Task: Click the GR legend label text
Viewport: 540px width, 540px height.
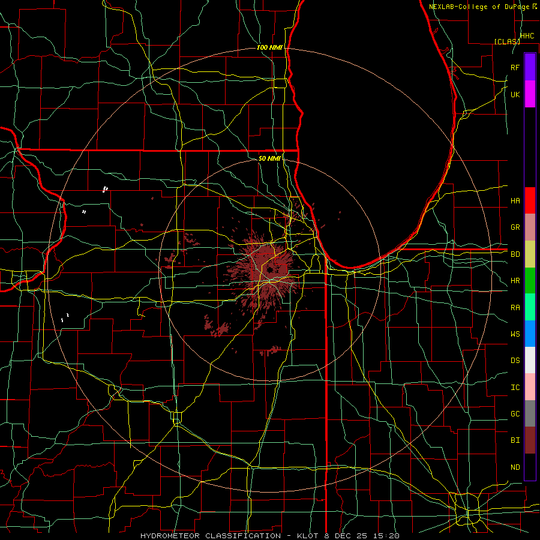Action: (x=515, y=227)
